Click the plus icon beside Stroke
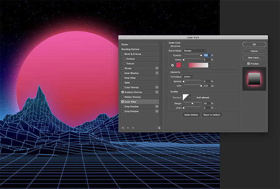280x189 pixels. click(157, 68)
